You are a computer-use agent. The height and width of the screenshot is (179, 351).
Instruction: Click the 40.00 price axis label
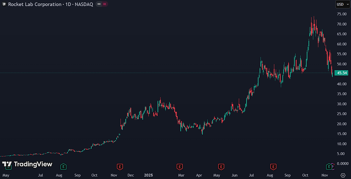342,84
